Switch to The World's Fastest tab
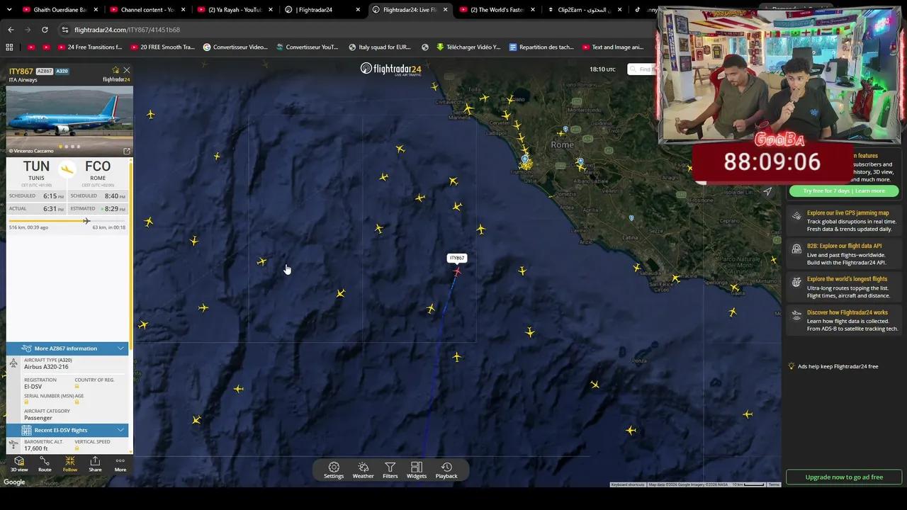This screenshot has height=510, width=907. [x=497, y=10]
